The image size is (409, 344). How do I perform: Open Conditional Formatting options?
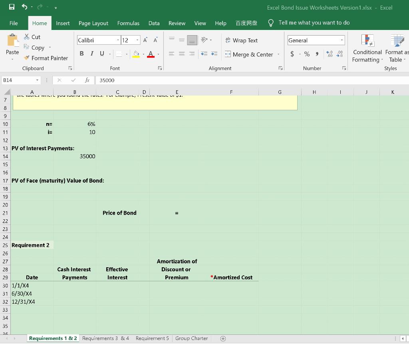[367, 49]
